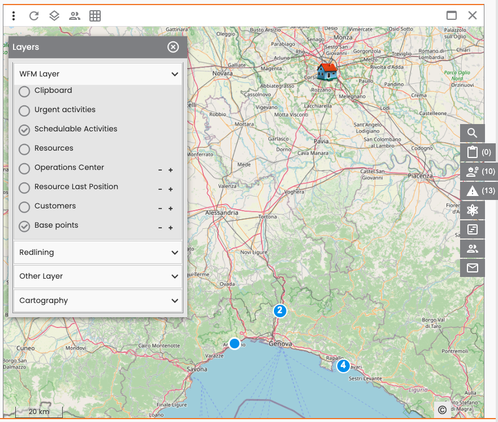498x422 pixels.
Task: Click the Piacenza city label on map
Action: [x=420, y=176]
